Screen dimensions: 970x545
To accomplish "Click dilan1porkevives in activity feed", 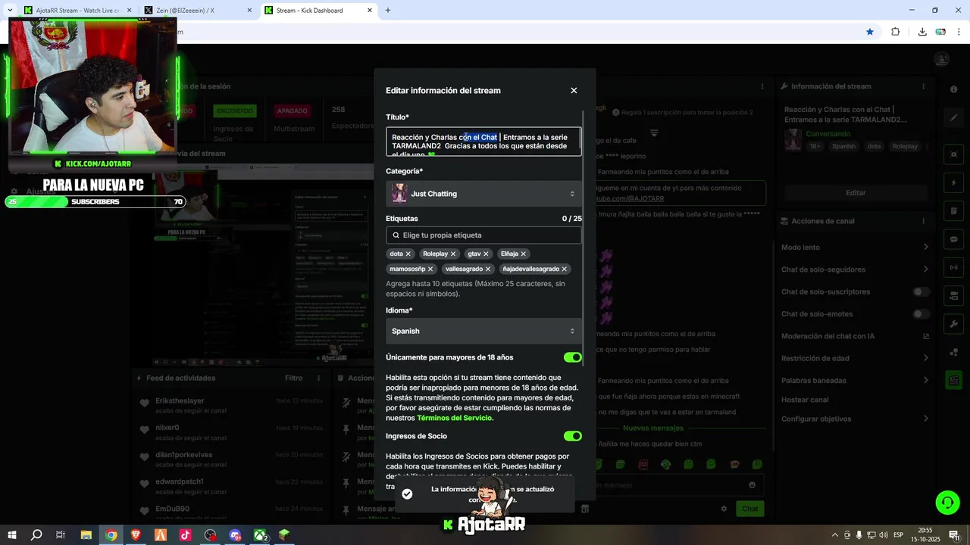I will [183, 455].
